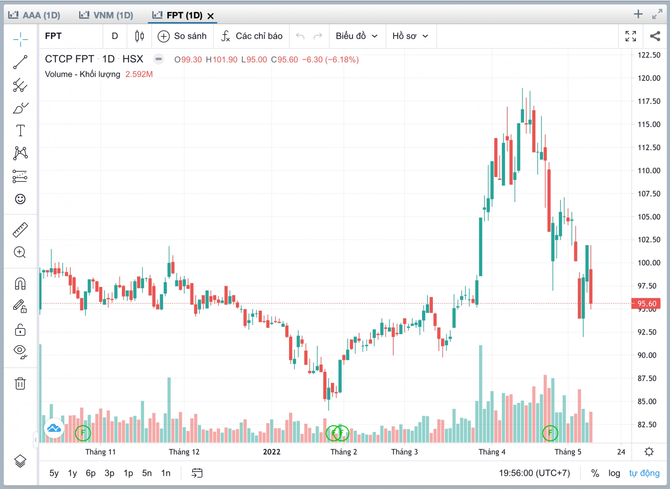Toggle stay in drawing mode
The height and width of the screenshot is (489, 670).
[x=20, y=306]
